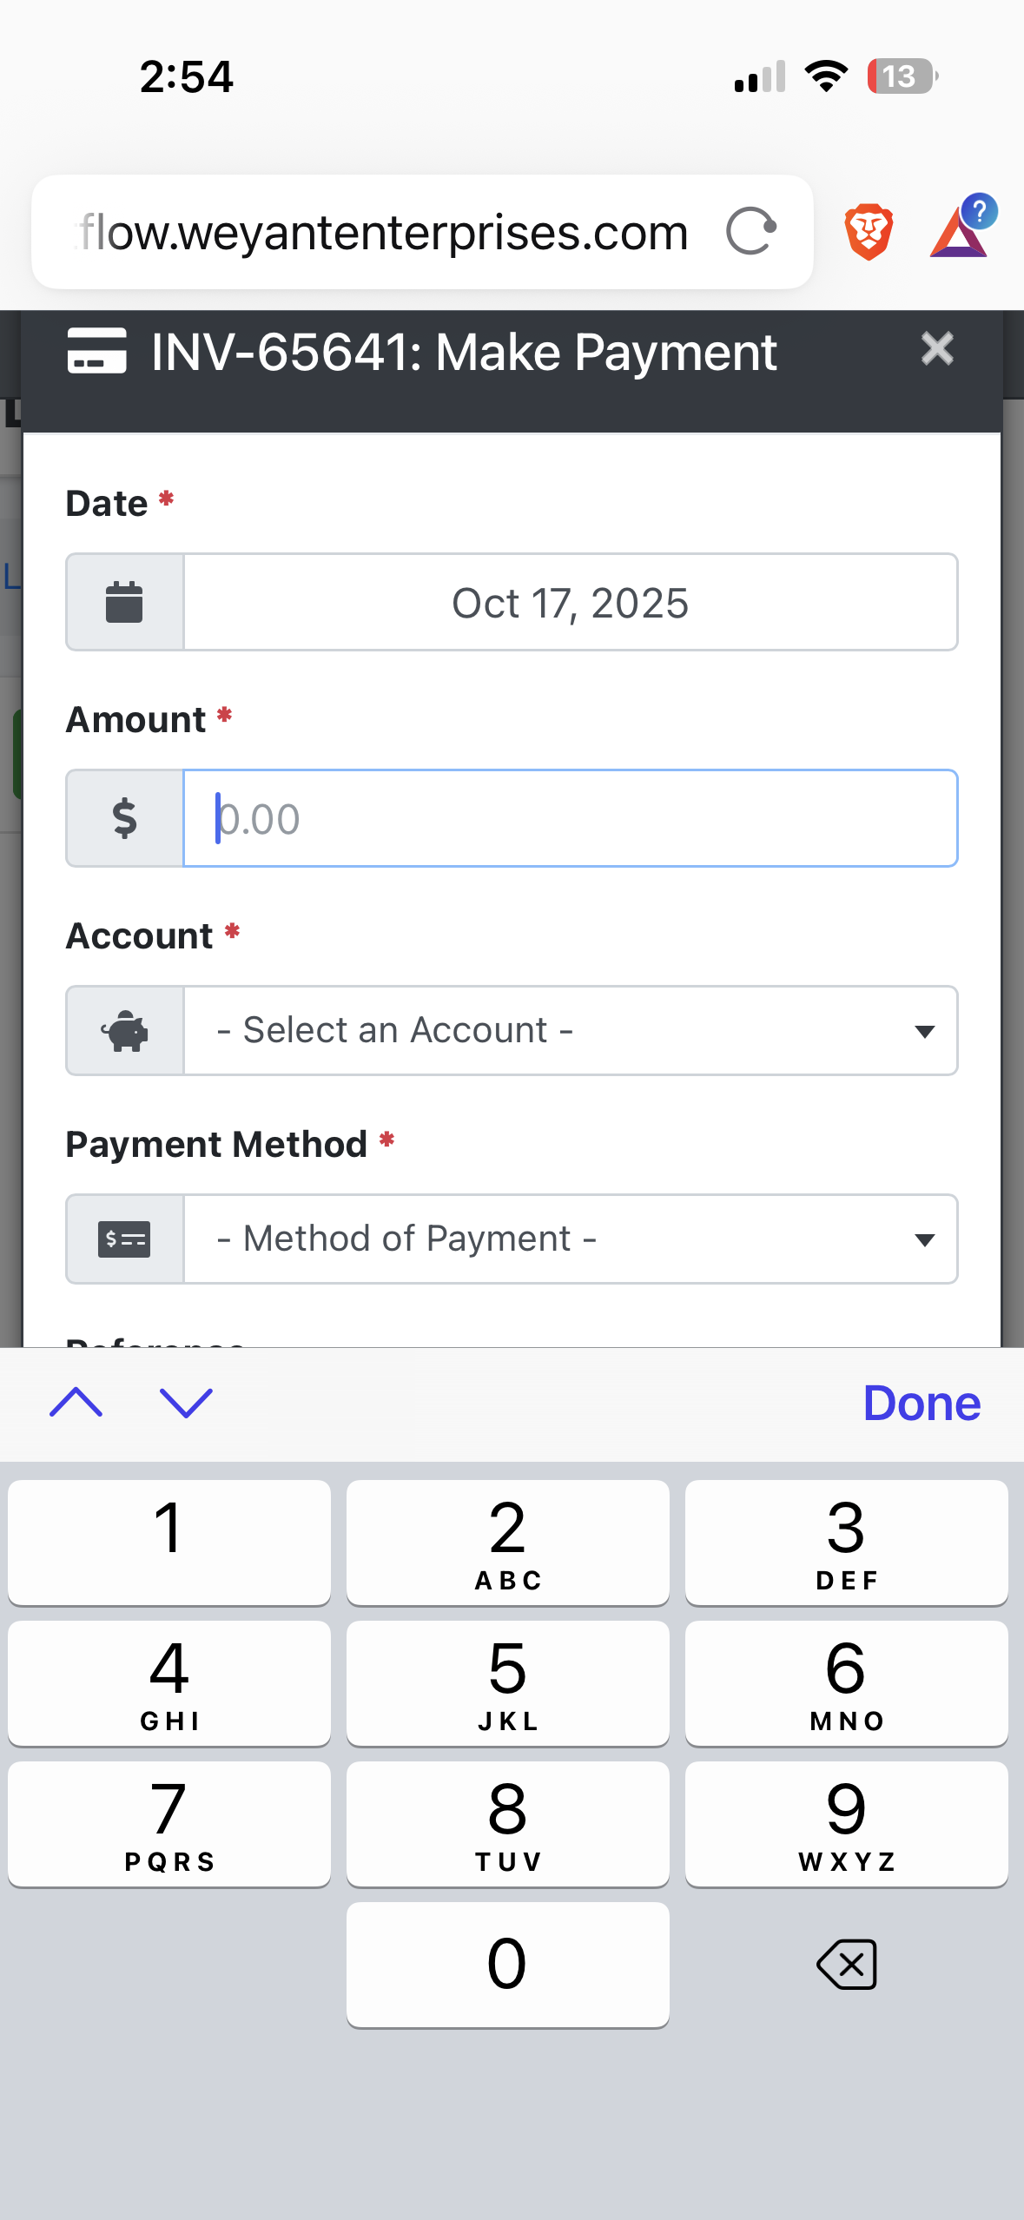Tap the 9 WXYZ keypad key
This screenshot has width=1024, height=2220.
[x=846, y=1823]
